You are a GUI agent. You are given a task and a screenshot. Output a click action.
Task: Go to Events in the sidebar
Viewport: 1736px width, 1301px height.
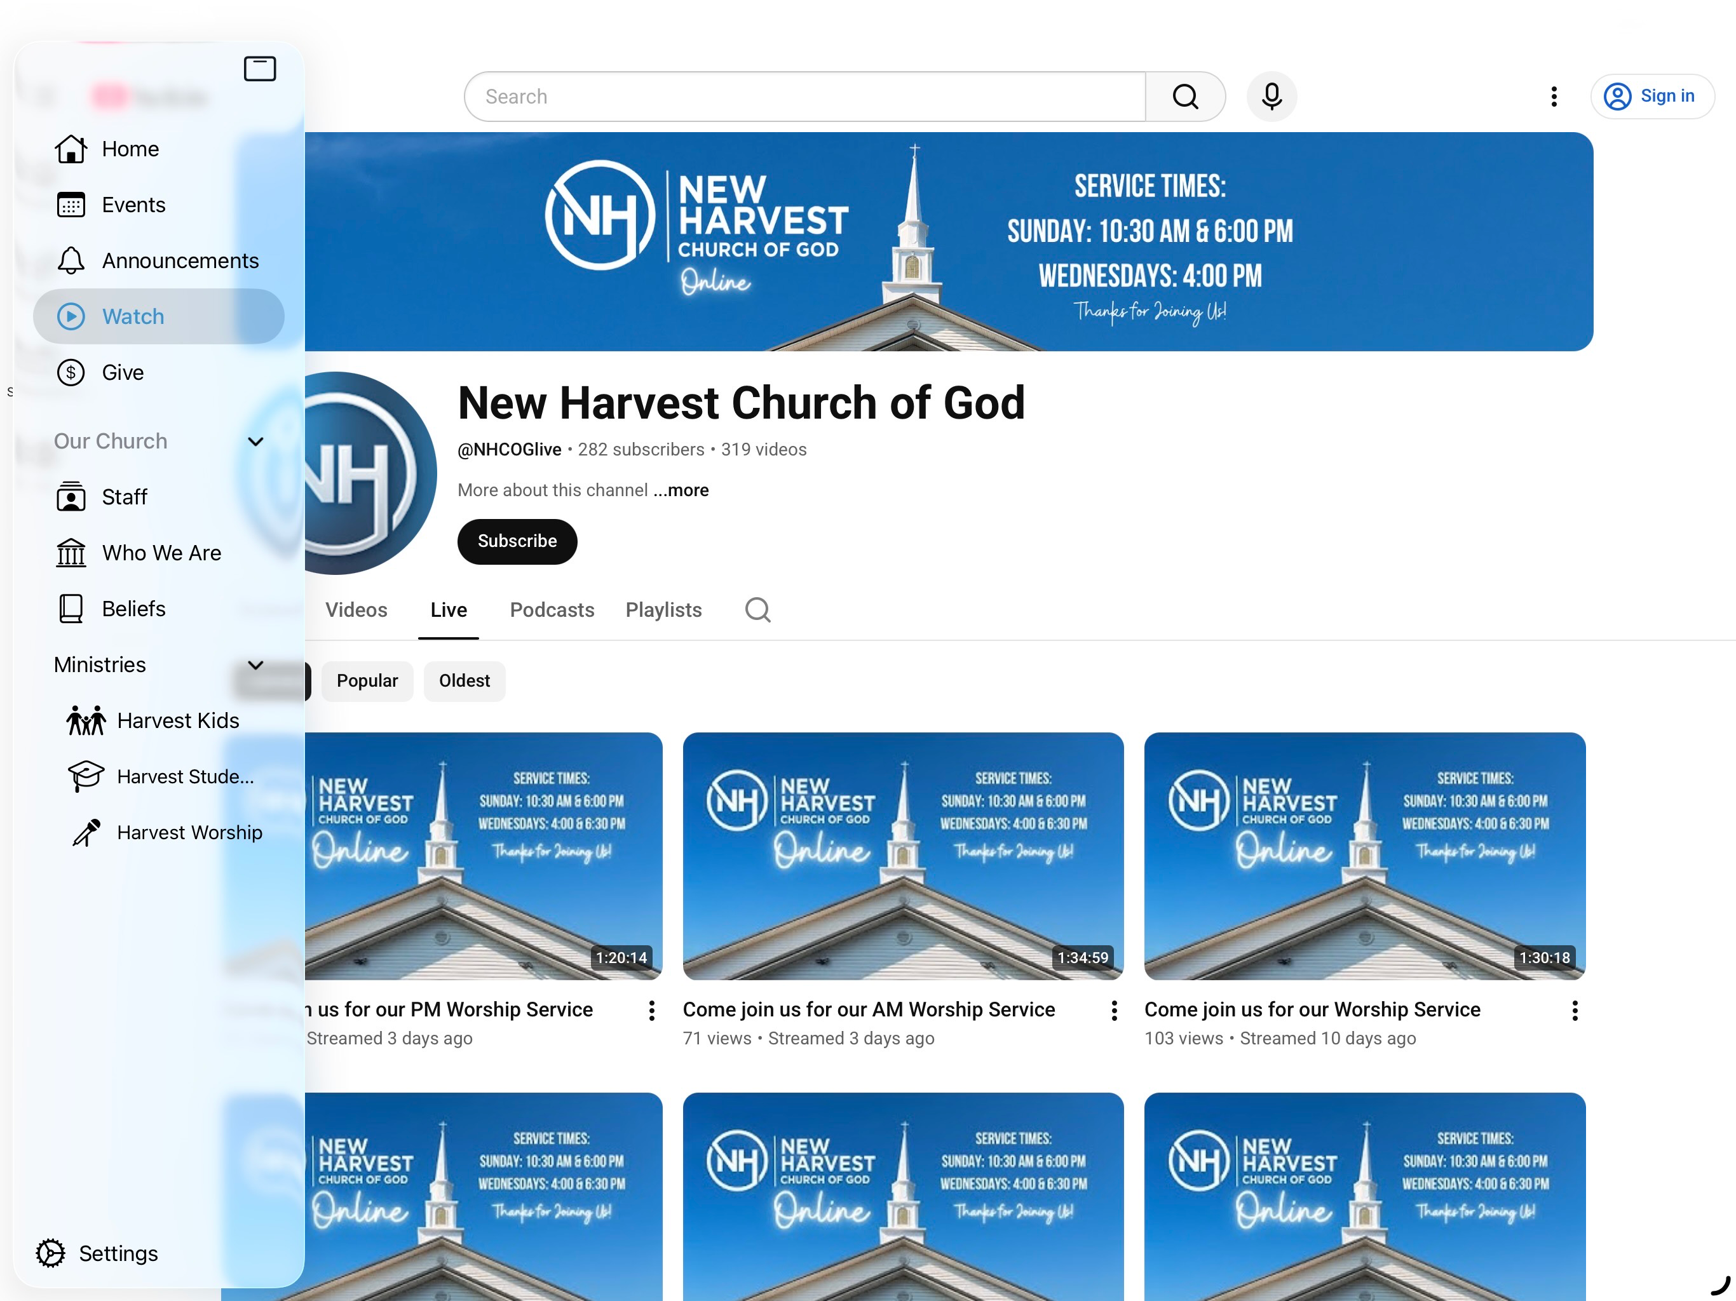pos(133,205)
